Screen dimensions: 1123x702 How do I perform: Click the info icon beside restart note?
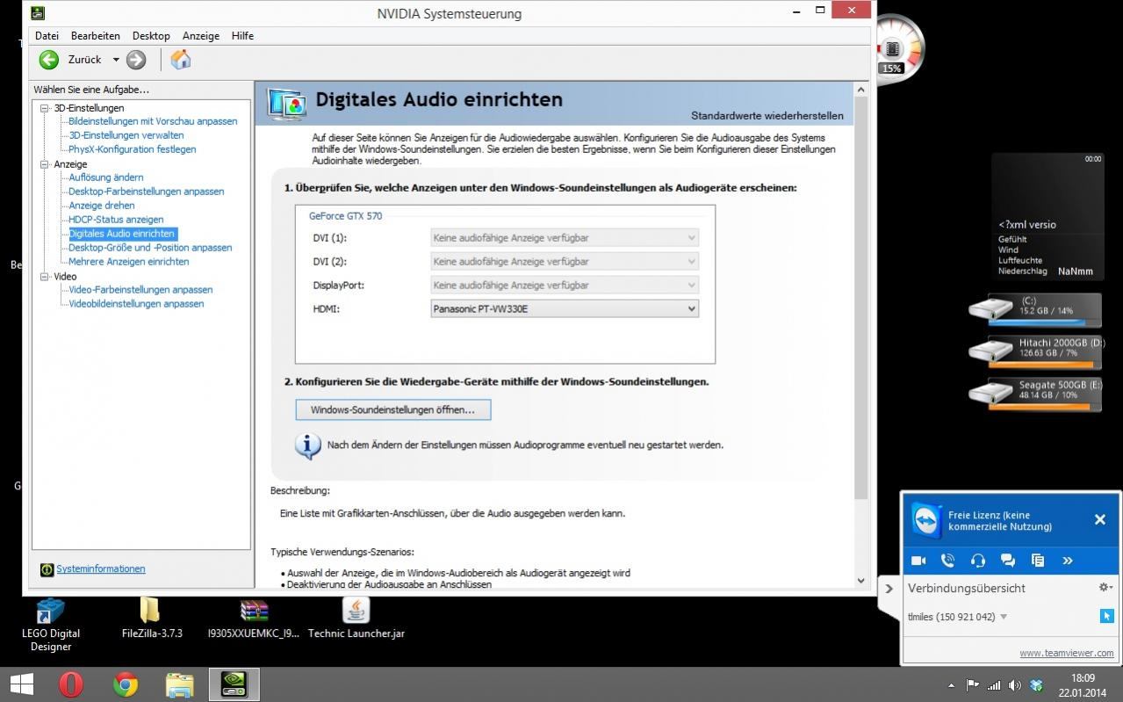(307, 445)
